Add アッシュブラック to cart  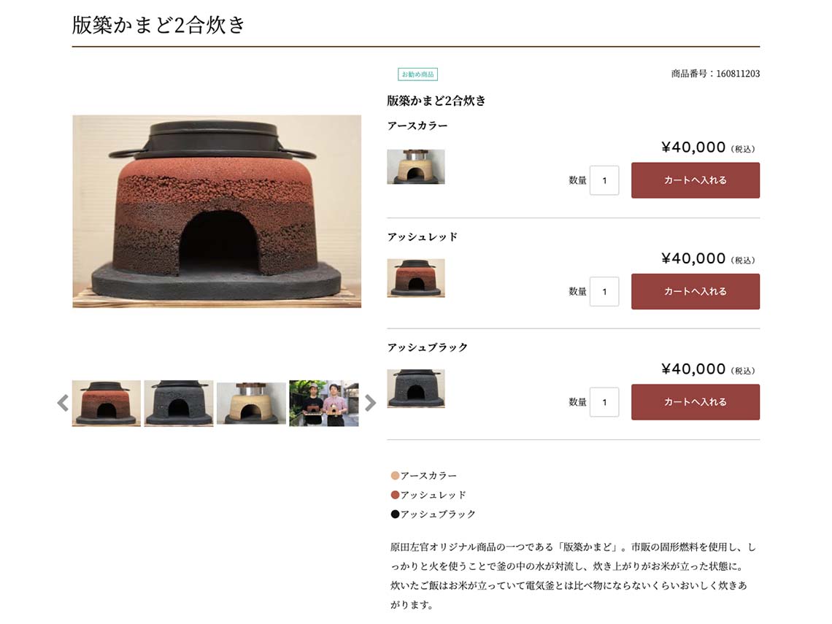(695, 402)
